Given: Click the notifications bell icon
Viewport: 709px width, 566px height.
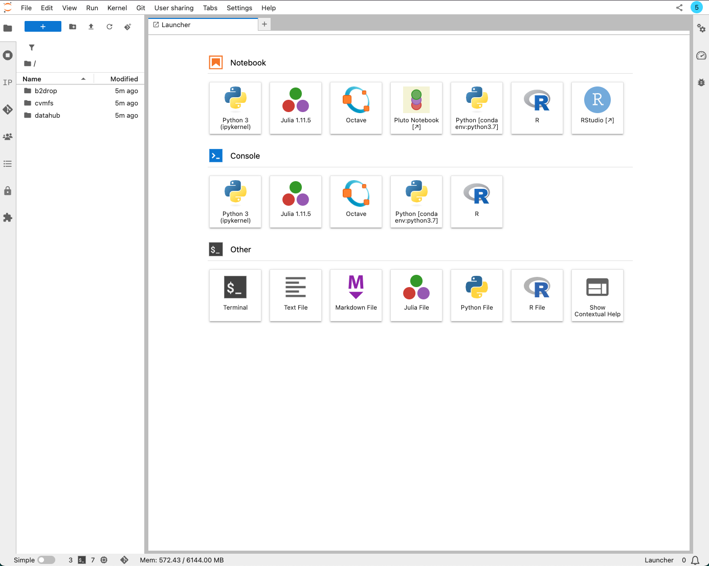Looking at the screenshot, I should coord(695,560).
